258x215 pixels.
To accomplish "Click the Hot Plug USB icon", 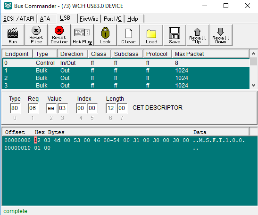I will [x=82, y=32].
